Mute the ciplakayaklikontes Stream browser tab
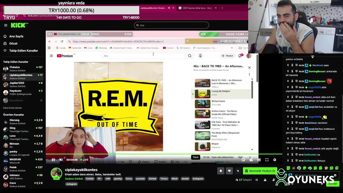 coord(169,8)
